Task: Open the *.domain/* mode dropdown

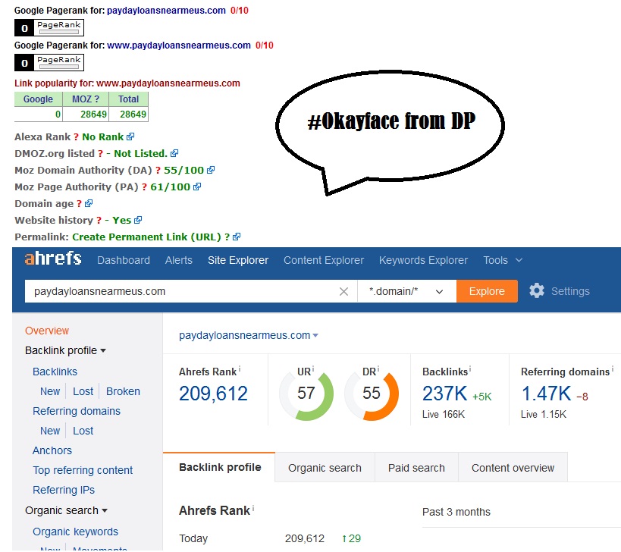Action: click(406, 291)
